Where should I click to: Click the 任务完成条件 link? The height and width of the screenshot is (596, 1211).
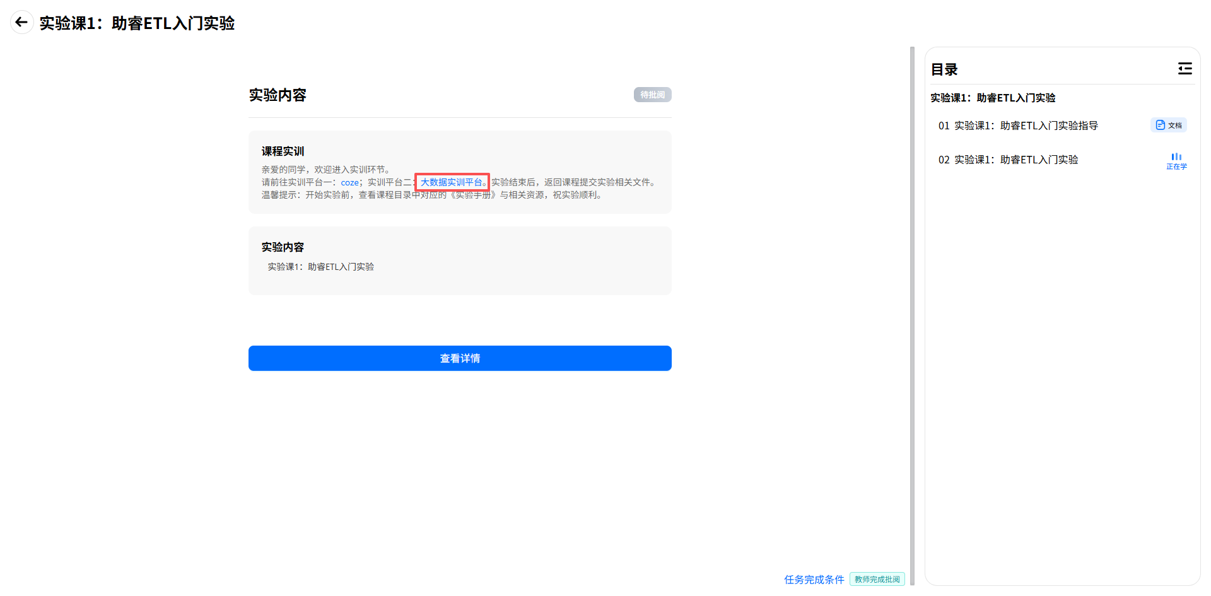point(814,580)
